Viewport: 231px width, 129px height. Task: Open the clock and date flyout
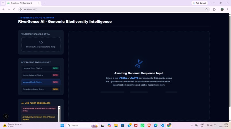point(223,126)
